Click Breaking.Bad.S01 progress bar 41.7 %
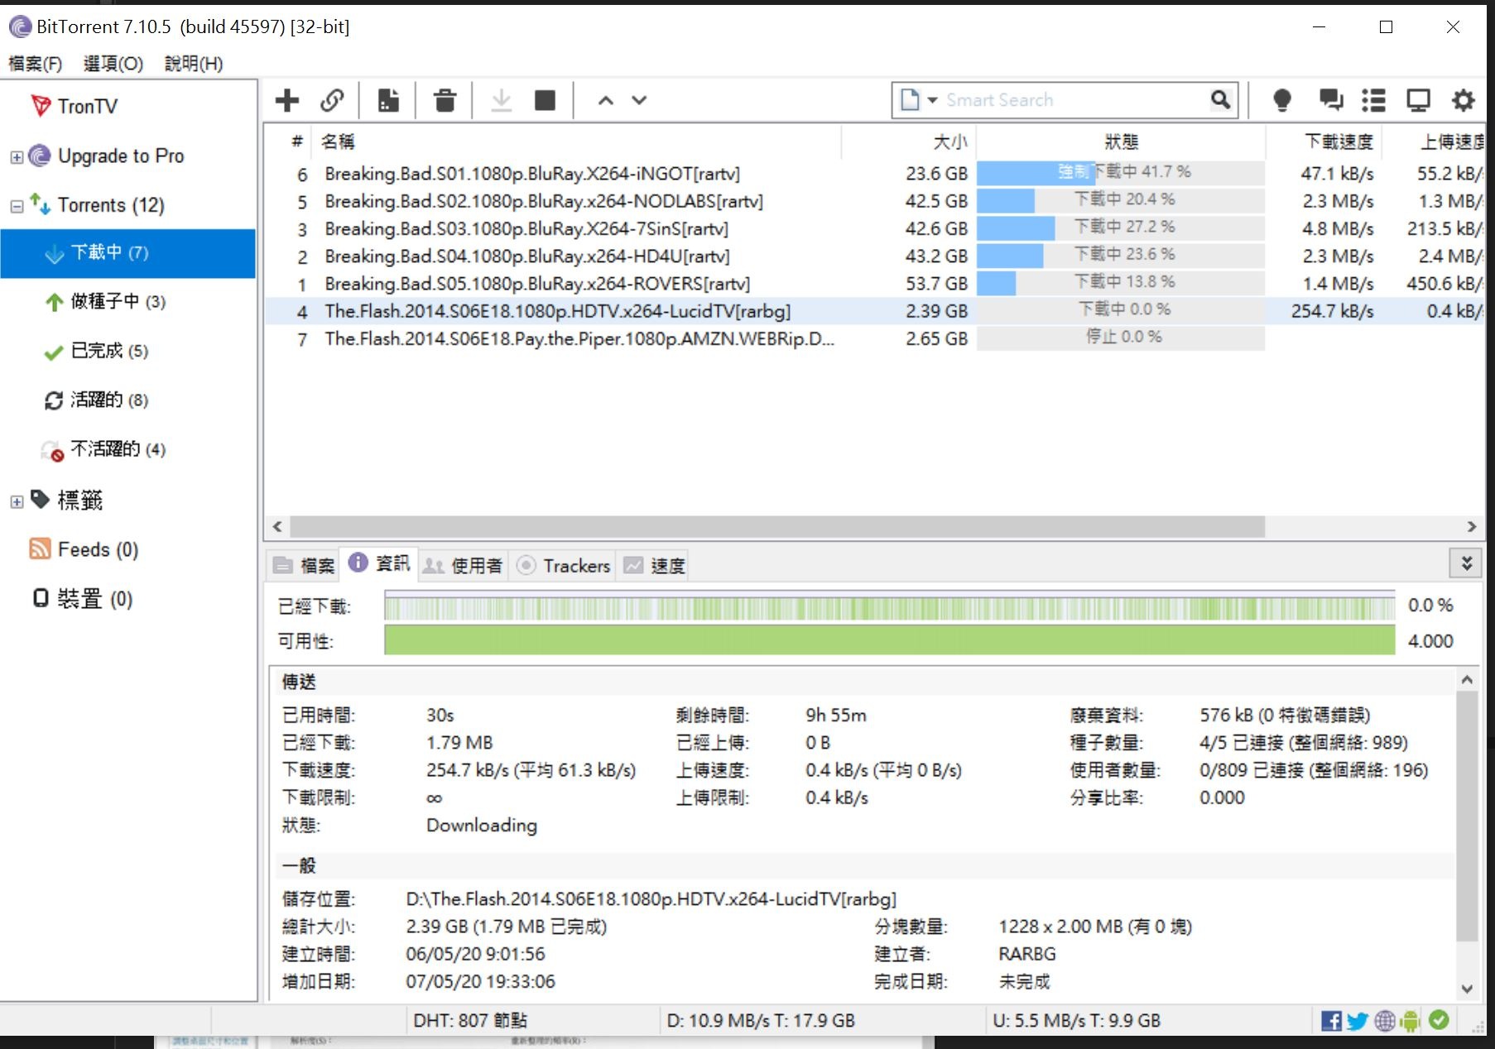 [x=1121, y=172]
